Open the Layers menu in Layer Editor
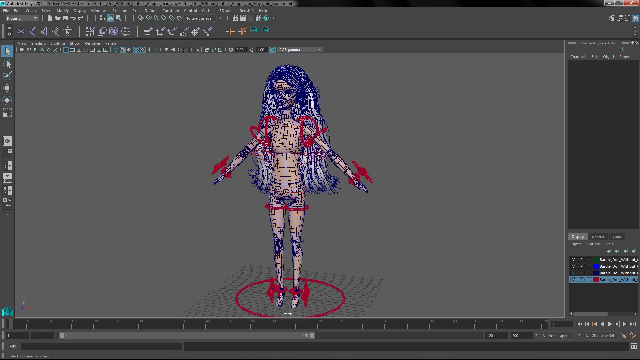 [576, 244]
